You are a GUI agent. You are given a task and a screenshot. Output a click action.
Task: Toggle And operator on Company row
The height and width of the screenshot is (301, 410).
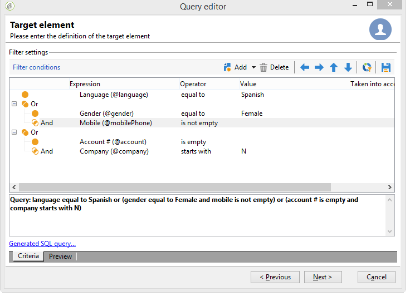point(35,151)
